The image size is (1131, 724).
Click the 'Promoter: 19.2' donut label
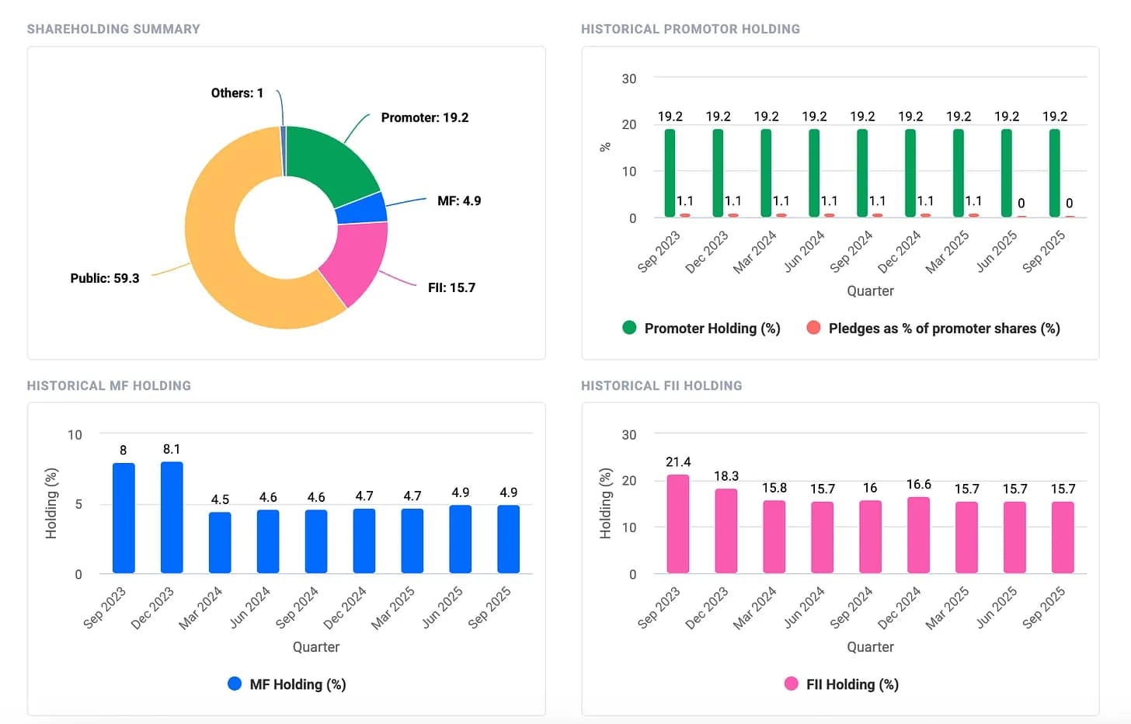[x=425, y=117]
